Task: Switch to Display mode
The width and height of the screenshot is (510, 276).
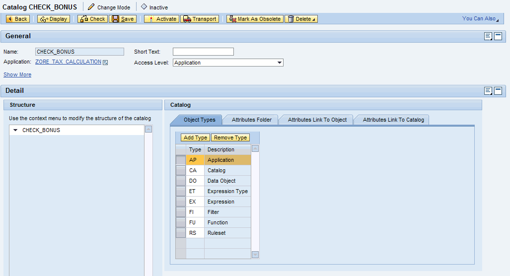Action: (54, 19)
